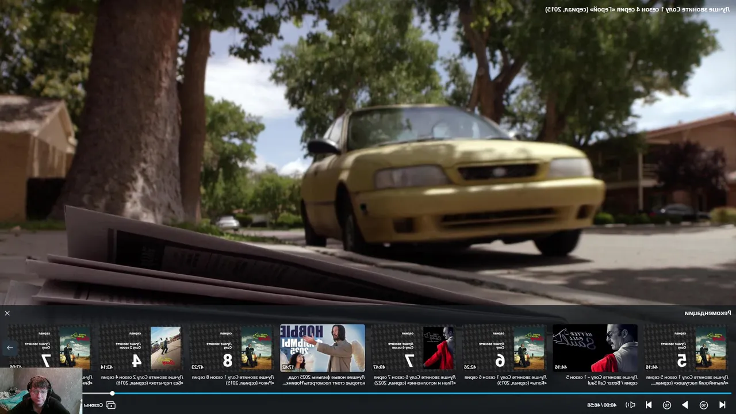
Task: Click the webcam overlay of the streamer
Action: 41,391
